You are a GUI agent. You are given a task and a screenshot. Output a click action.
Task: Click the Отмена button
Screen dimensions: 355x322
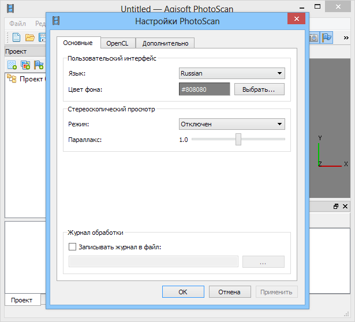[x=230, y=292]
